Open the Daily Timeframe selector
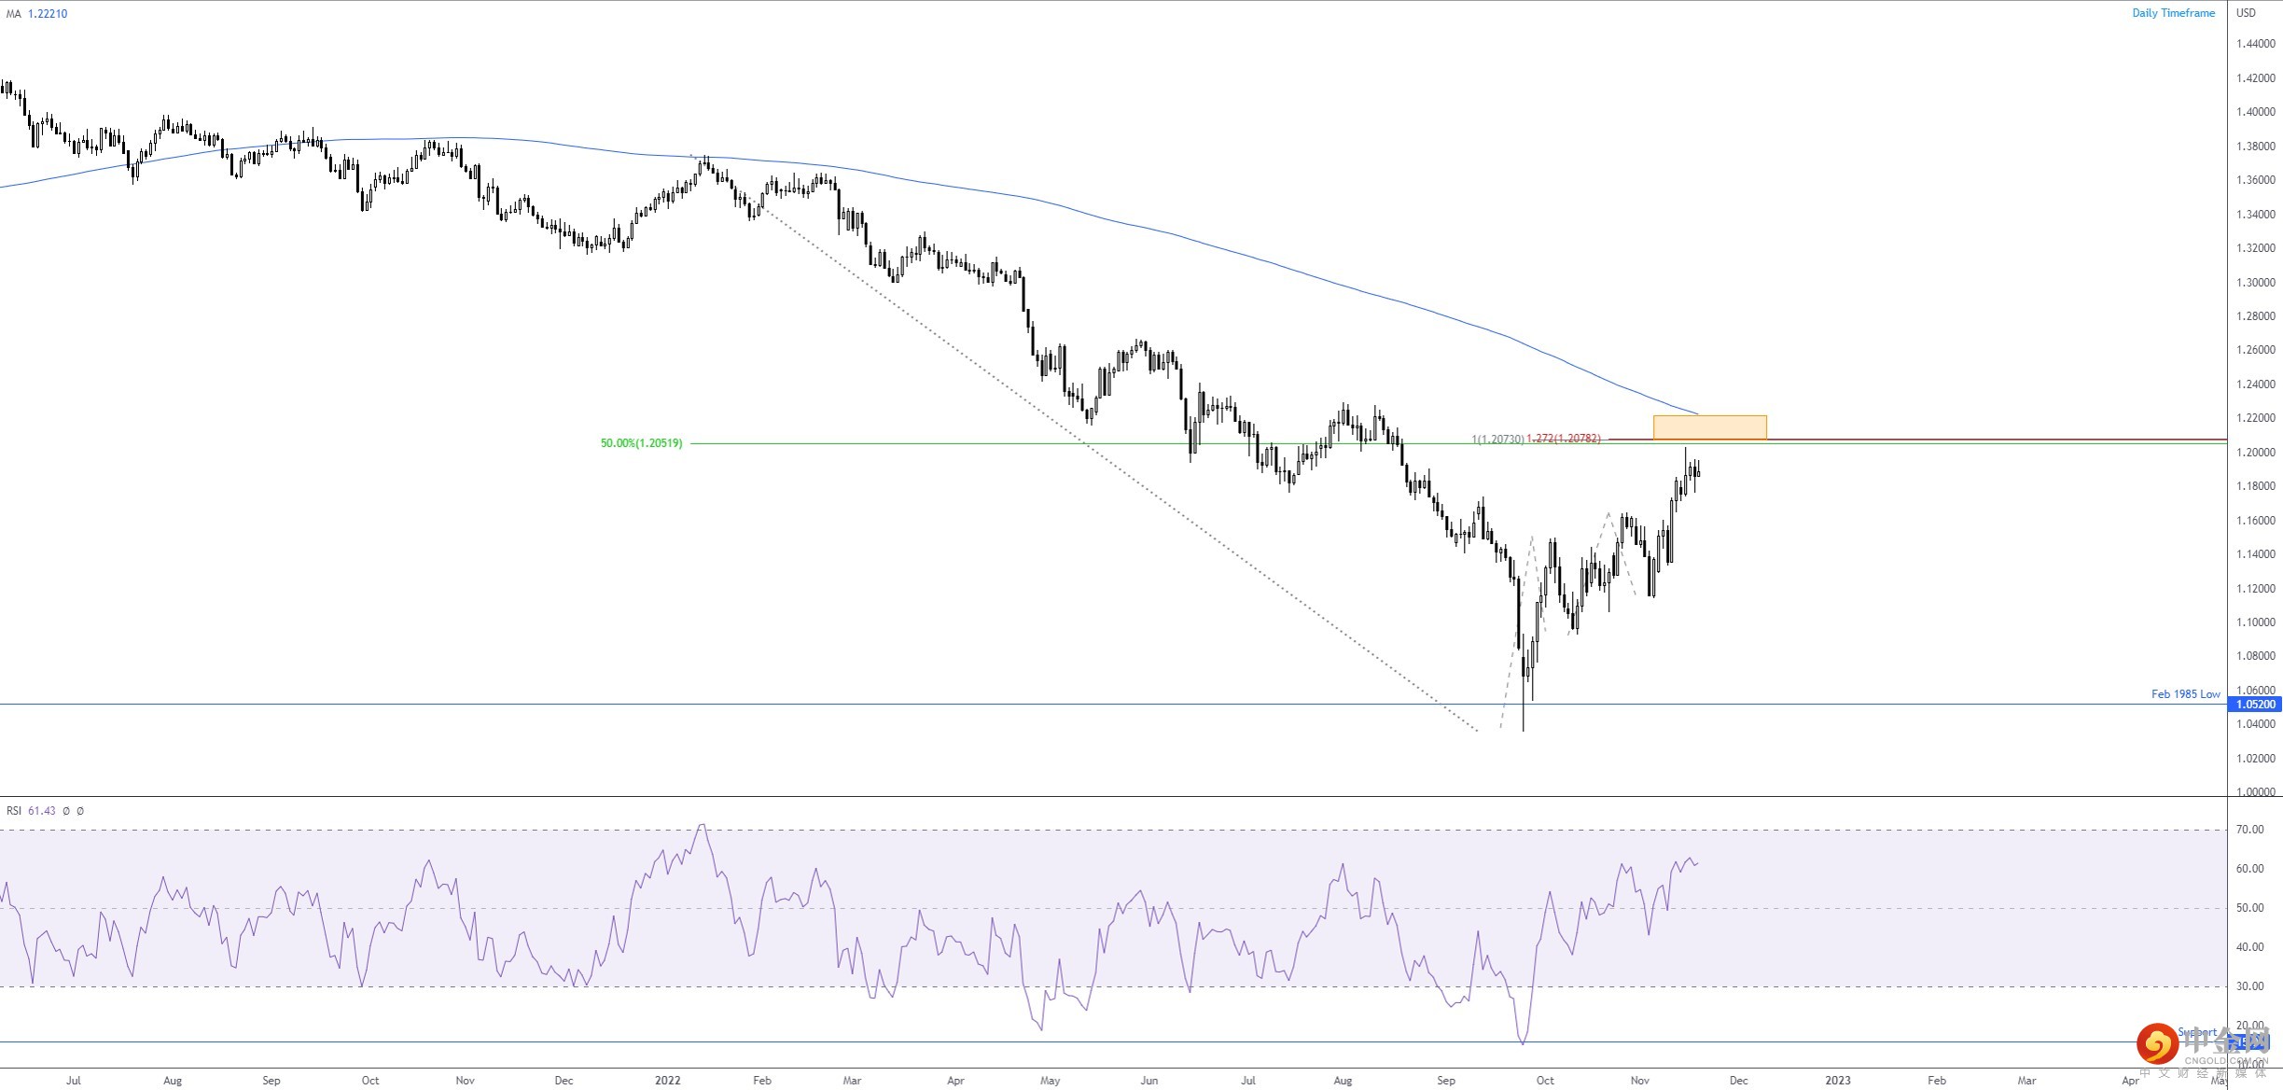The height and width of the screenshot is (1090, 2283). coord(2175,12)
